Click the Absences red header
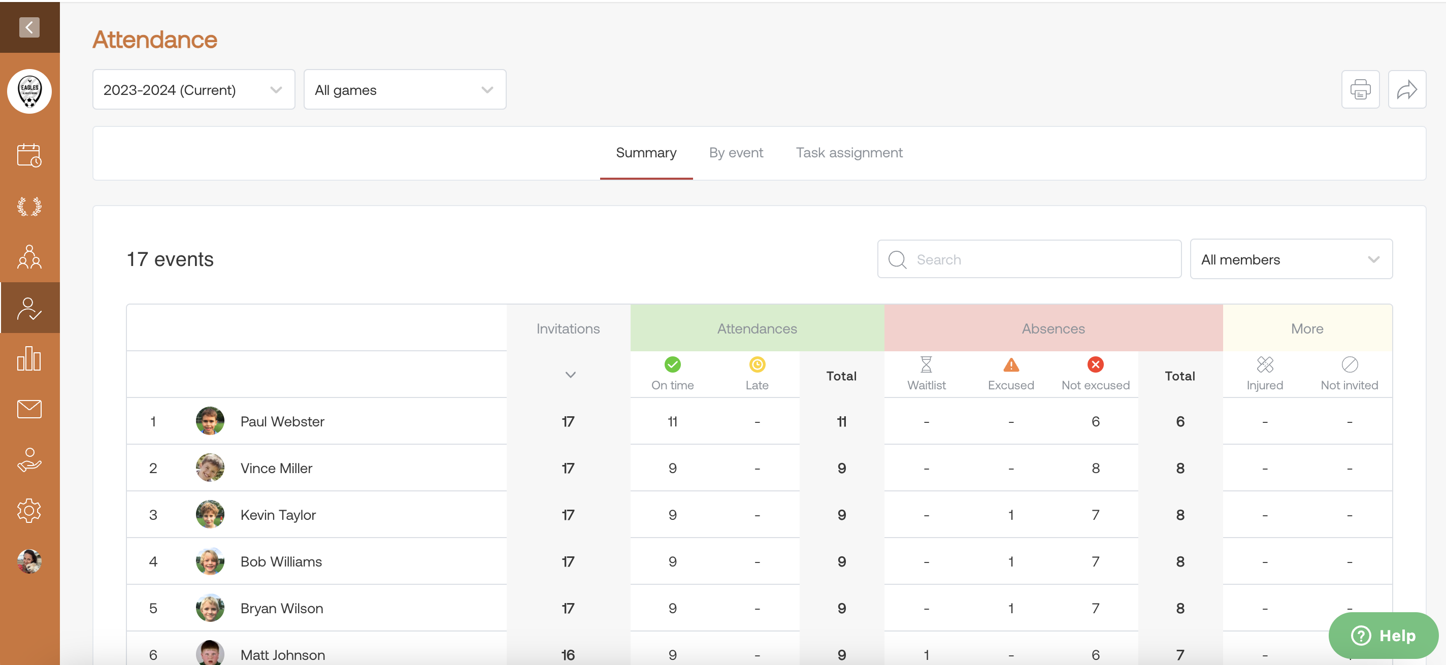The width and height of the screenshot is (1446, 665). click(x=1053, y=329)
